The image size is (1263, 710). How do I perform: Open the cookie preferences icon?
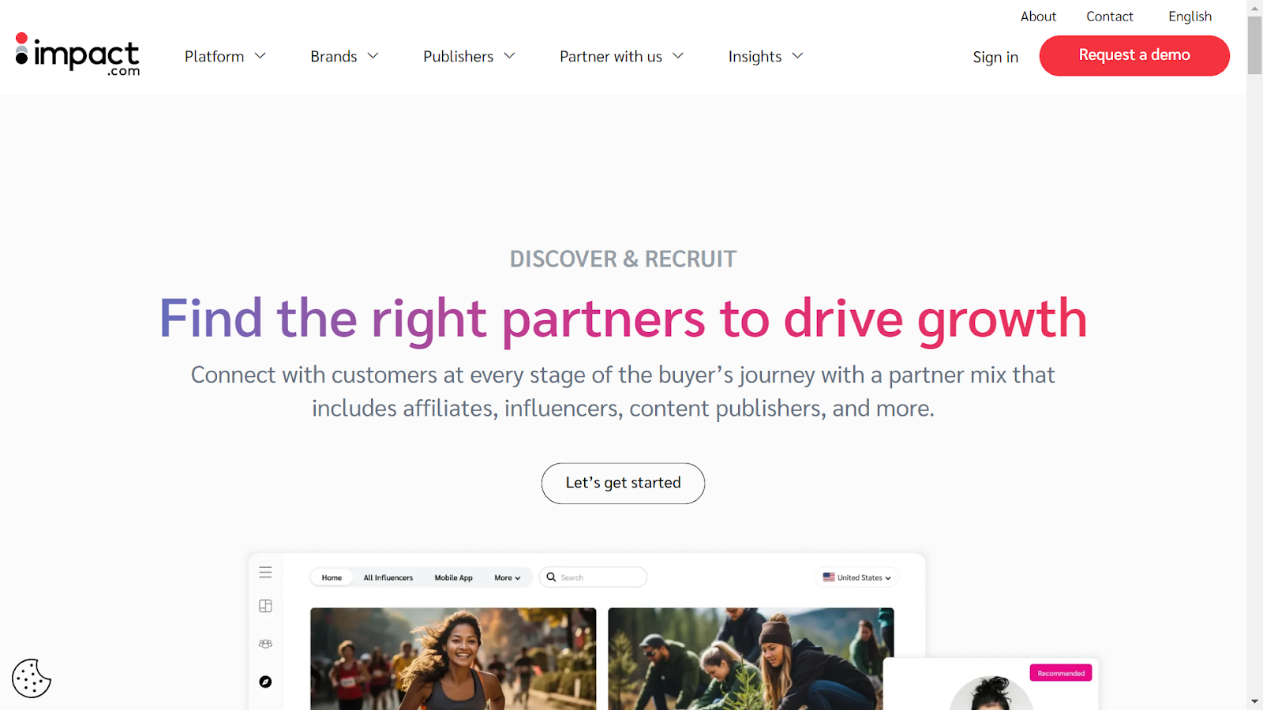(32, 678)
